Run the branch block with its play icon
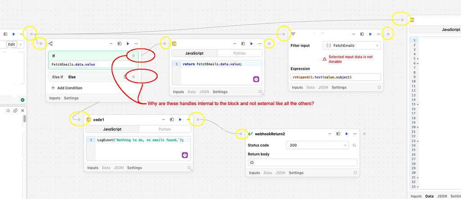 [x=128, y=44]
